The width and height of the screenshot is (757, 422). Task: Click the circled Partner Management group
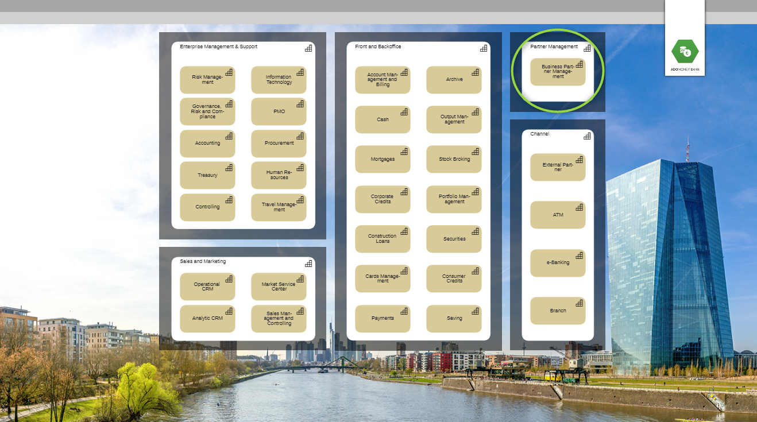(x=558, y=71)
